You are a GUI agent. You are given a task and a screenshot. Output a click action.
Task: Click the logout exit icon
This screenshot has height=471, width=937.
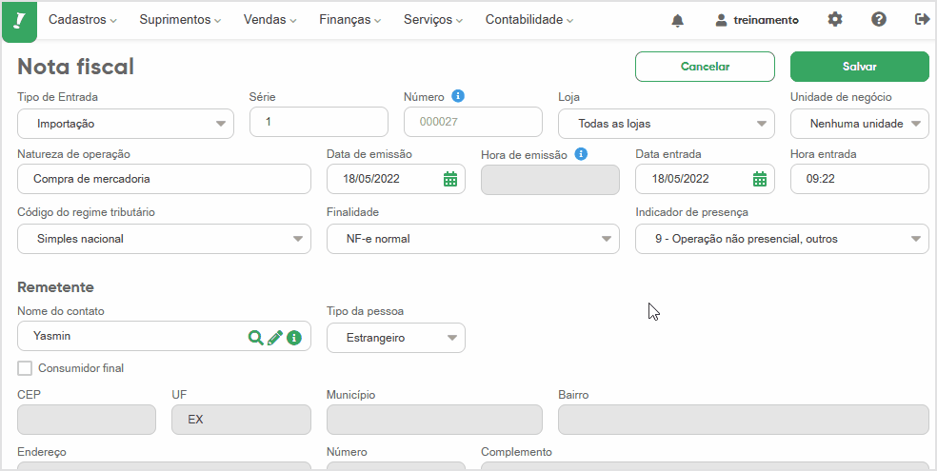tap(922, 20)
